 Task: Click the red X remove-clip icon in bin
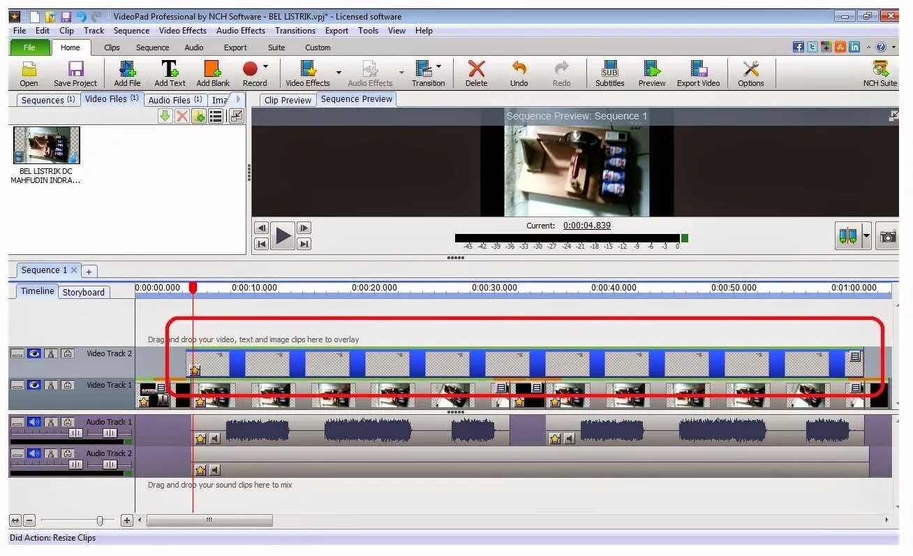click(181, 116)
